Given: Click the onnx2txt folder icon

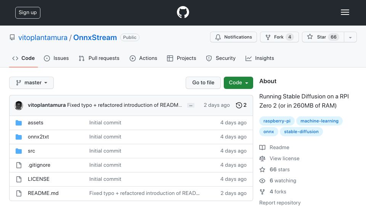Looking at the screenshot, I should click(19, 137).
